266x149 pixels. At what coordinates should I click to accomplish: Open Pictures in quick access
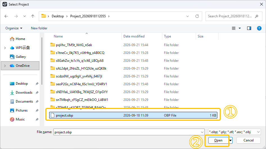coord(22,110)
